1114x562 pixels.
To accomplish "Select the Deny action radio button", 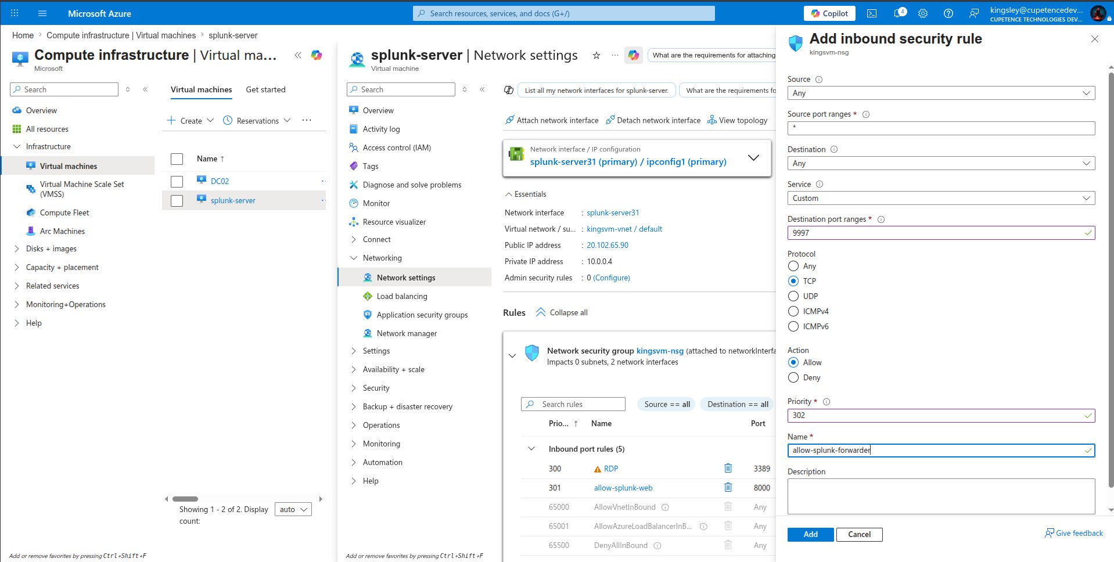I will pos(793,377).
